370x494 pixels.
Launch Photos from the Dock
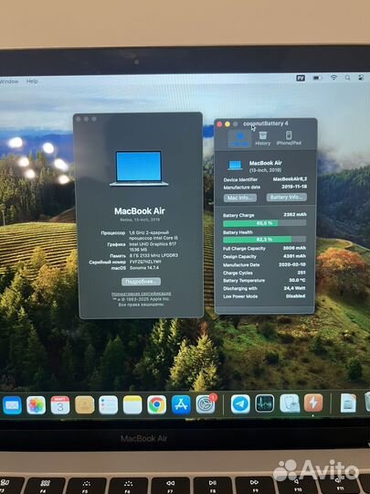36,405
